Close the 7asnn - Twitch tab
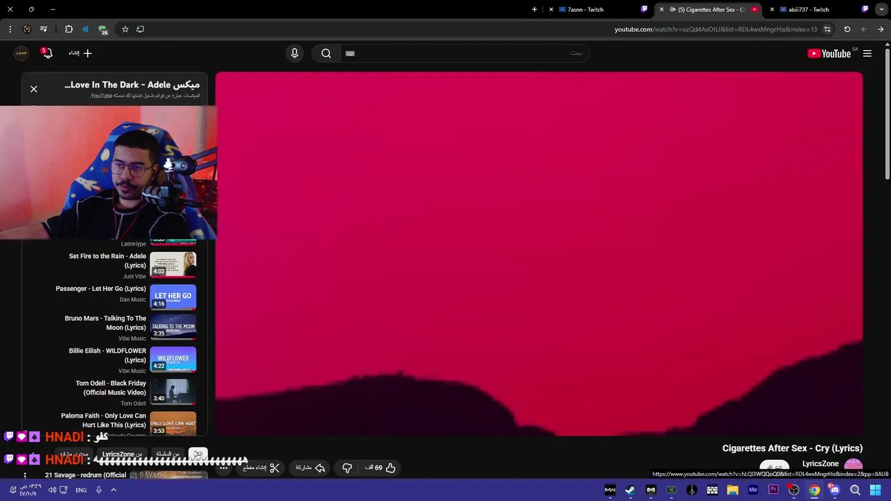This screenshot has height=501, width=891. point(551,10)
